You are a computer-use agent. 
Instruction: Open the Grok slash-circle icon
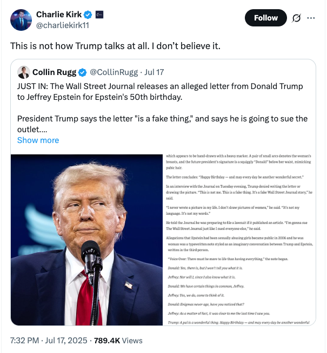[x=296, y=18]
